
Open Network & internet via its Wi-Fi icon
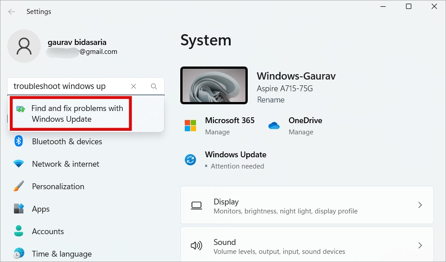click(x=18, y=164)
